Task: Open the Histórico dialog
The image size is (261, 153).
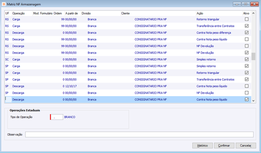Action: pyautogui.click(x=202, y=146)
